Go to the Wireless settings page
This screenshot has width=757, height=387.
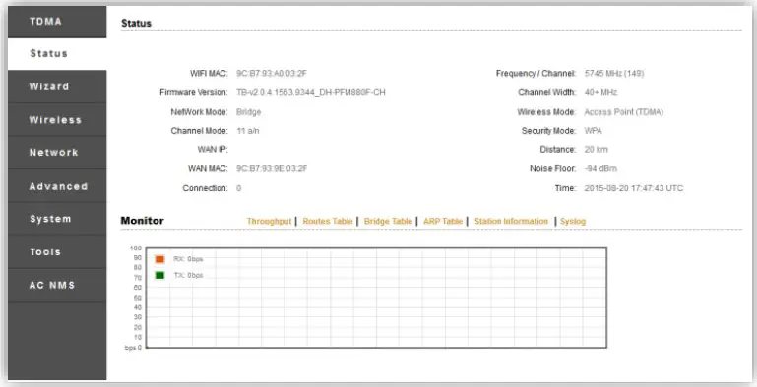pyautogui.click(x=57, y=120)
